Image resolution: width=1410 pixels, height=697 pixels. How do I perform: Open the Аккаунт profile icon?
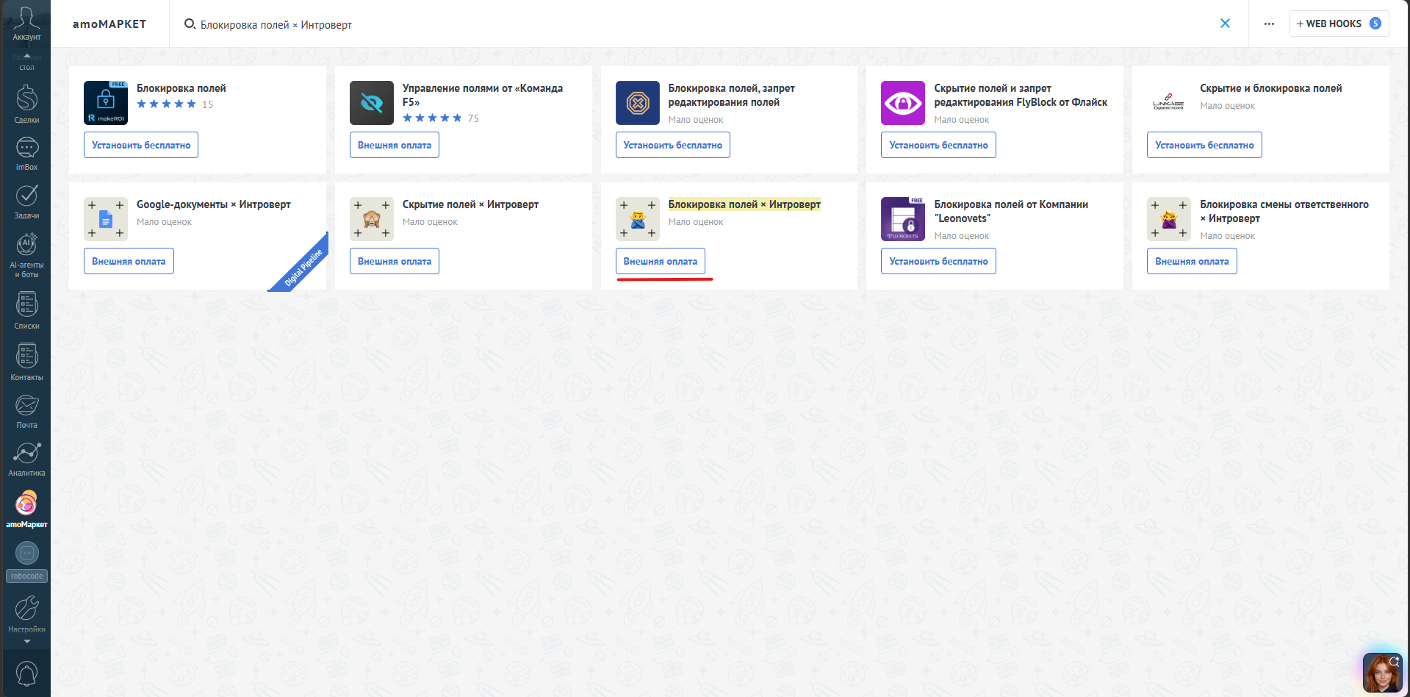(x=26, y=23)
